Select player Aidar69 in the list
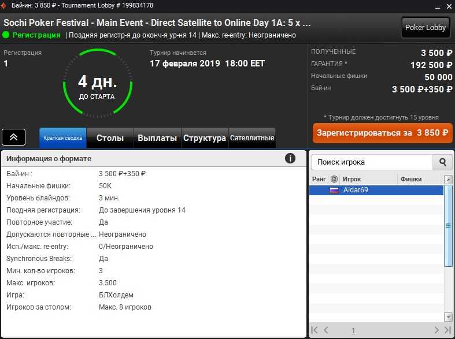The width and height of the screenshot is (455, 339). coord(376,190)
